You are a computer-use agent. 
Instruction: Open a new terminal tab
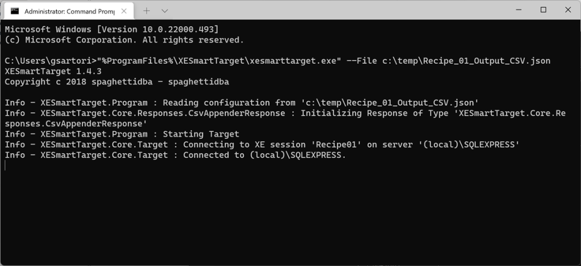click(147, 10)
